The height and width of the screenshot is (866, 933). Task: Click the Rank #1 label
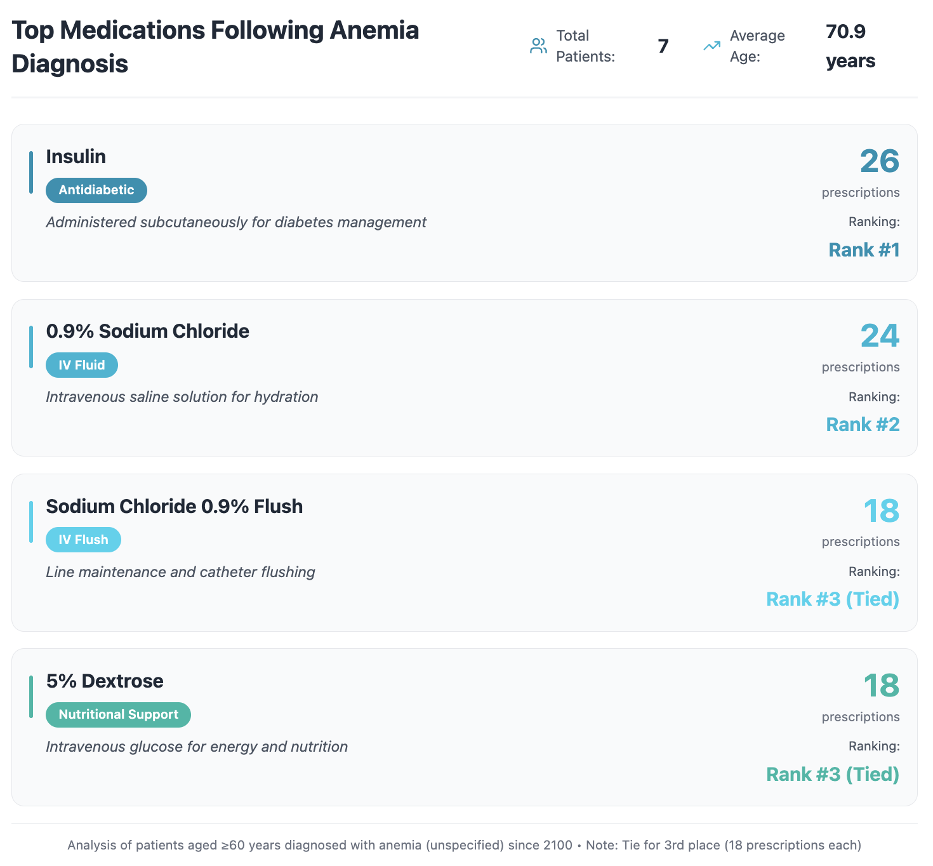[864, 250]
